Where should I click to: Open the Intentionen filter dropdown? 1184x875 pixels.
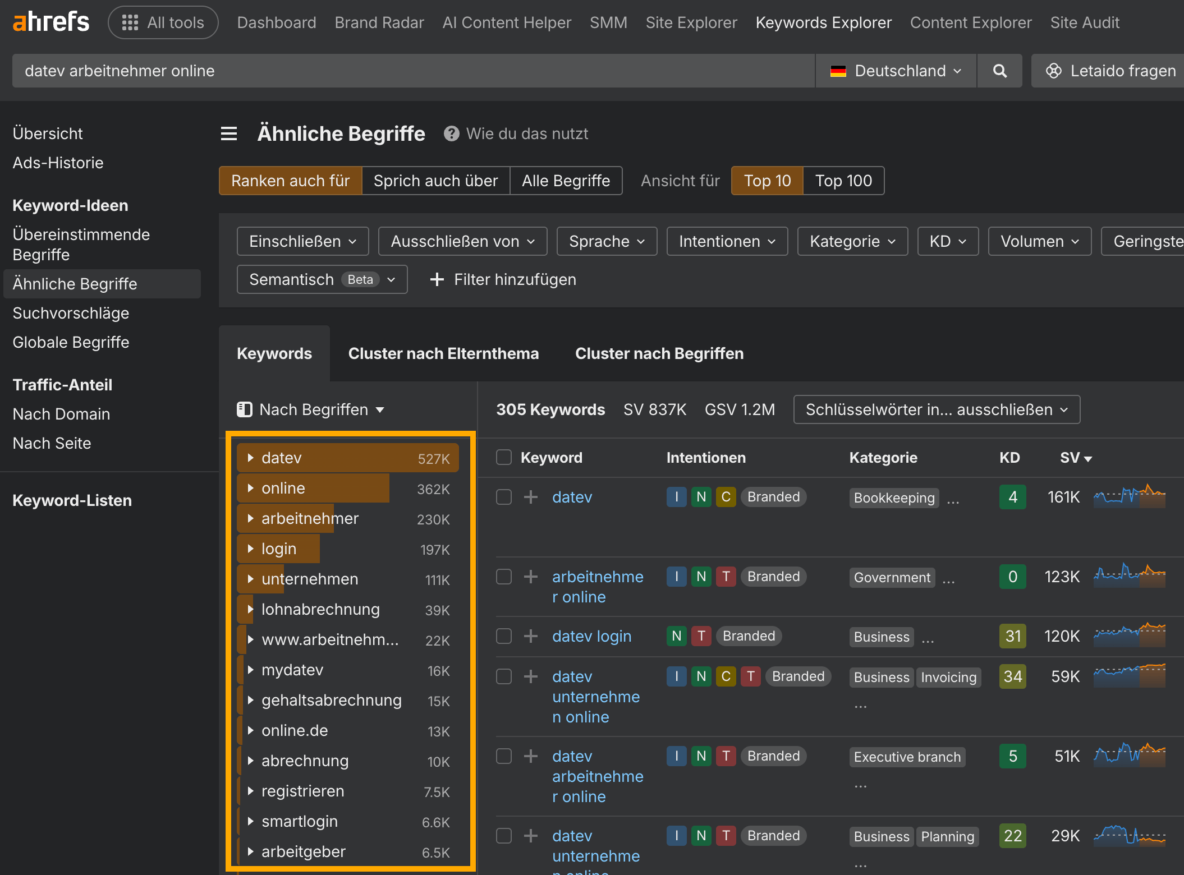[x=727, y=241]
